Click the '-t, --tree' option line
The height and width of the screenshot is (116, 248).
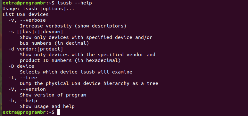pos(23,78)
